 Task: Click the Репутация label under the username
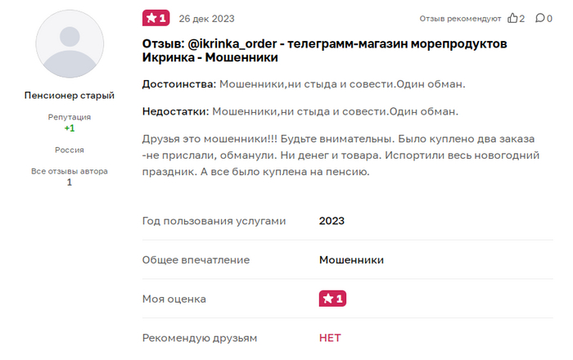click(x=70, y=117)
